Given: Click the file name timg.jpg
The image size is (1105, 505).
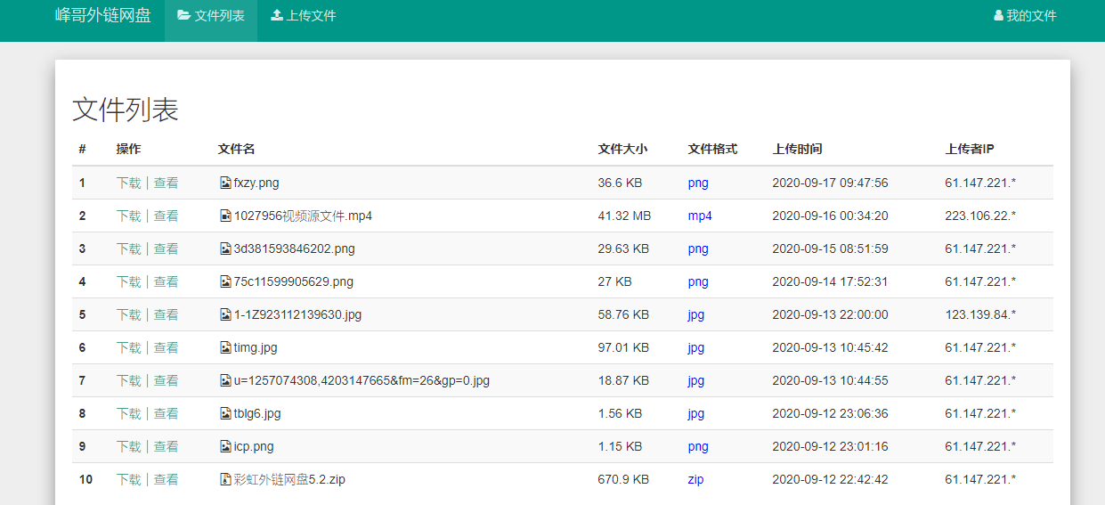Looking at the screenshot, I should point(256,347).
